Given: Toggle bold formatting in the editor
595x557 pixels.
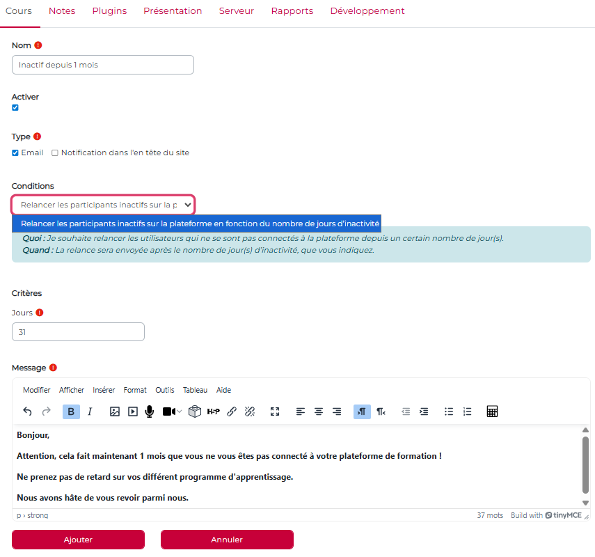Looking at the screenshot, I should point(71,411).
